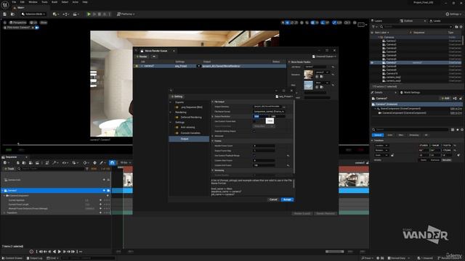
Task: Click the blue Accept button
Action: click(x=287, y=199)
